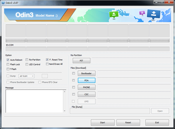Enable the Flash Lock checkbox
Screen dimensions: 175x129
coord(8,64)
